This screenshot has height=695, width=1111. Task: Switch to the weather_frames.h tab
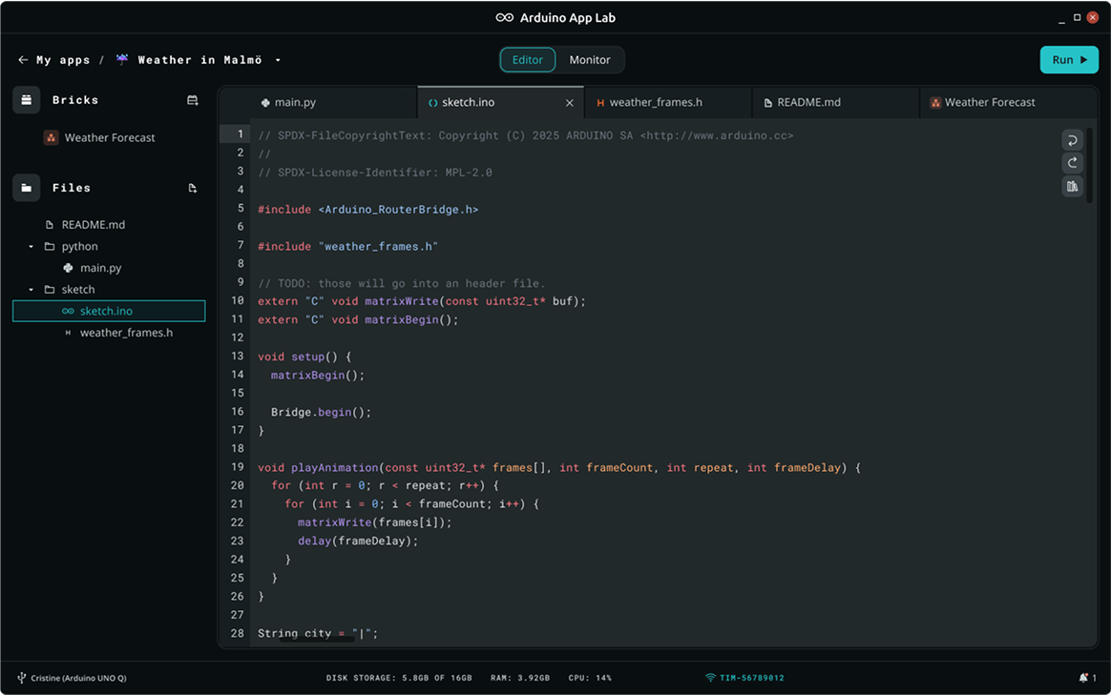click(x=655, y=103)
